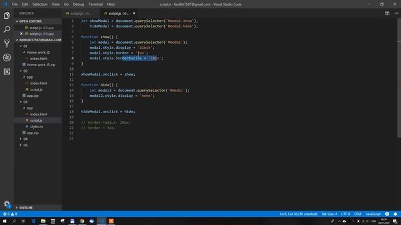This screenshot has height=225, width=401.
Task: Select app.zip in folder 02
Action: point(38,96)
